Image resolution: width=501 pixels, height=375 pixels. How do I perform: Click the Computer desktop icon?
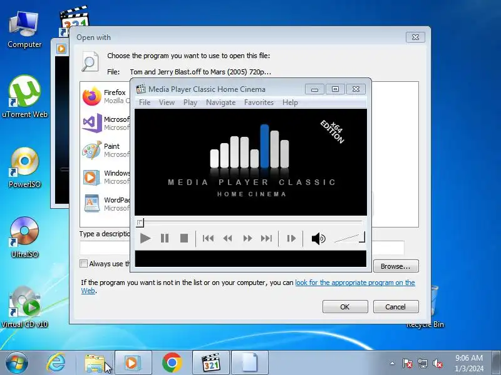24,29
